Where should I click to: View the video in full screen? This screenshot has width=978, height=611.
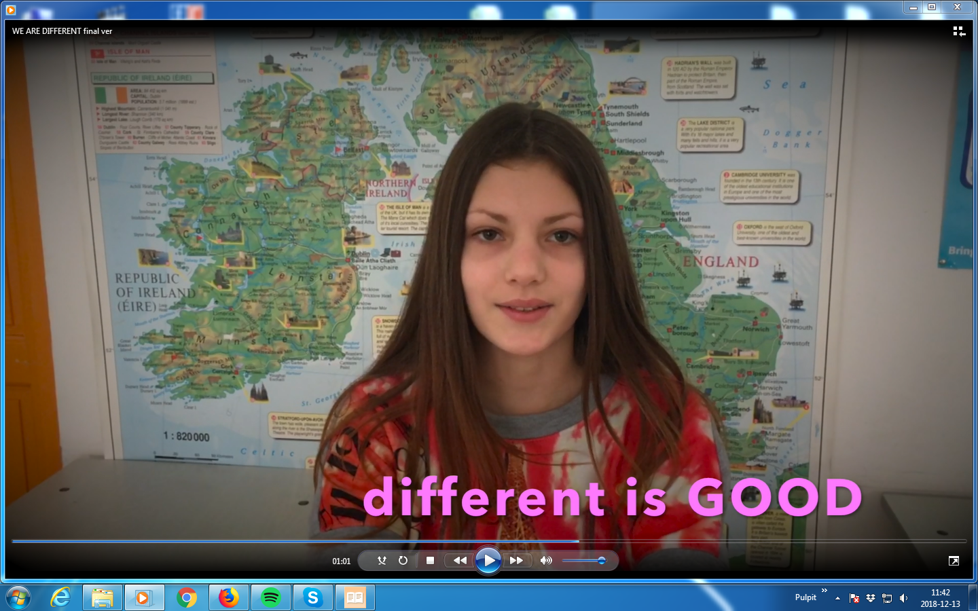click(x=954, y=561)
